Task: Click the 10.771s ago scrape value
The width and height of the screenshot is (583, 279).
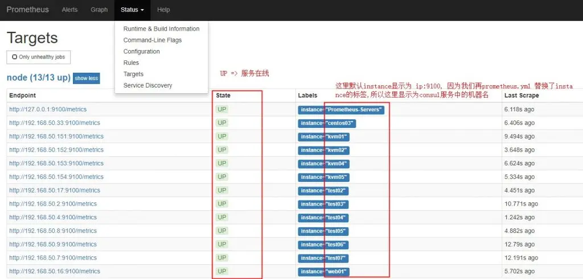Action: pyautogui.click(x=521, y=203)
